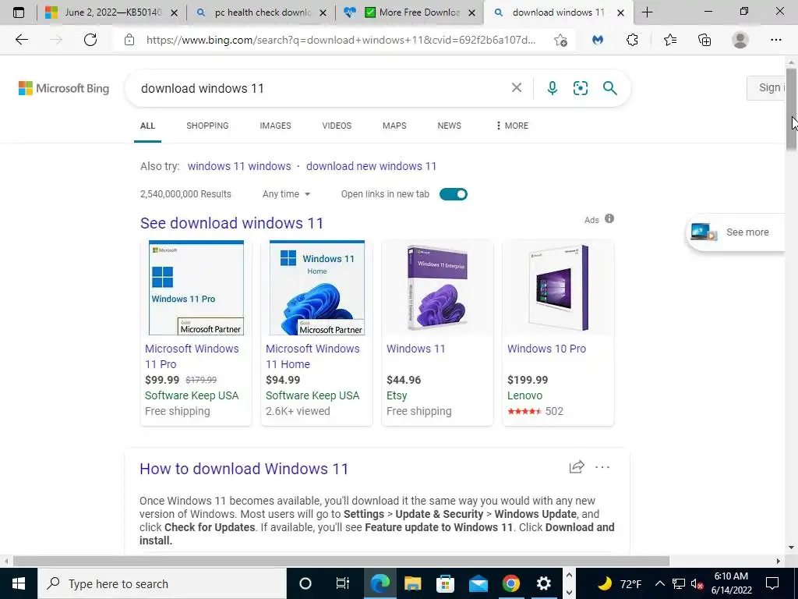Switch to VIDEOS results tab
The width and height of the screenshot is (798, 599).
point(337,126)
